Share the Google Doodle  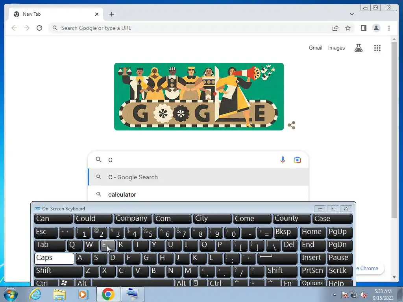coord(292,125)
